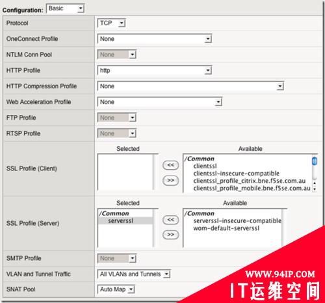Select wom-default-serverssl profile
Viewport: 325px width, 303px height.
point(226,228)
